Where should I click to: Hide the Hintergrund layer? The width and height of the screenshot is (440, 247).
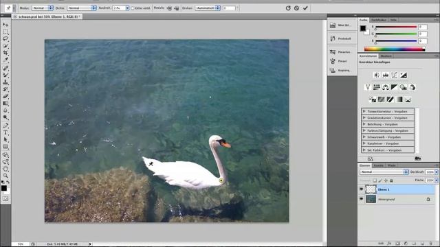pyautogui.click(x=361, y=199)
